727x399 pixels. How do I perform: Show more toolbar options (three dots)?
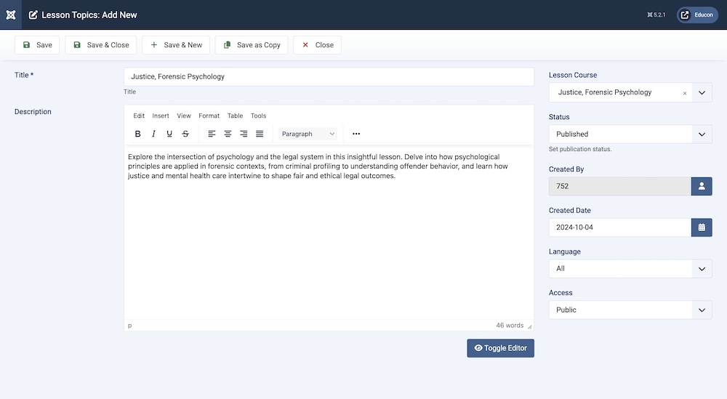(356, 134)
